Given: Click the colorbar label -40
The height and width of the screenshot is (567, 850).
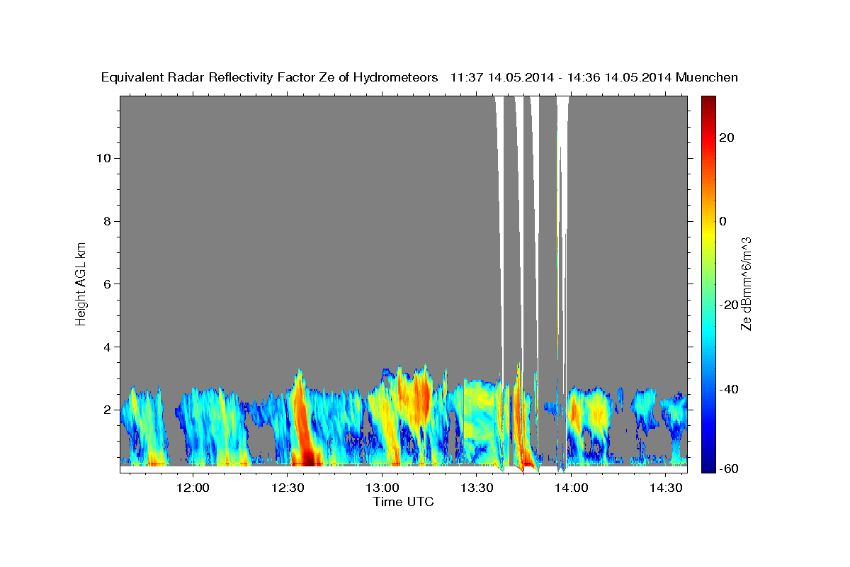Looking at the screenshot, I should 729,389.
